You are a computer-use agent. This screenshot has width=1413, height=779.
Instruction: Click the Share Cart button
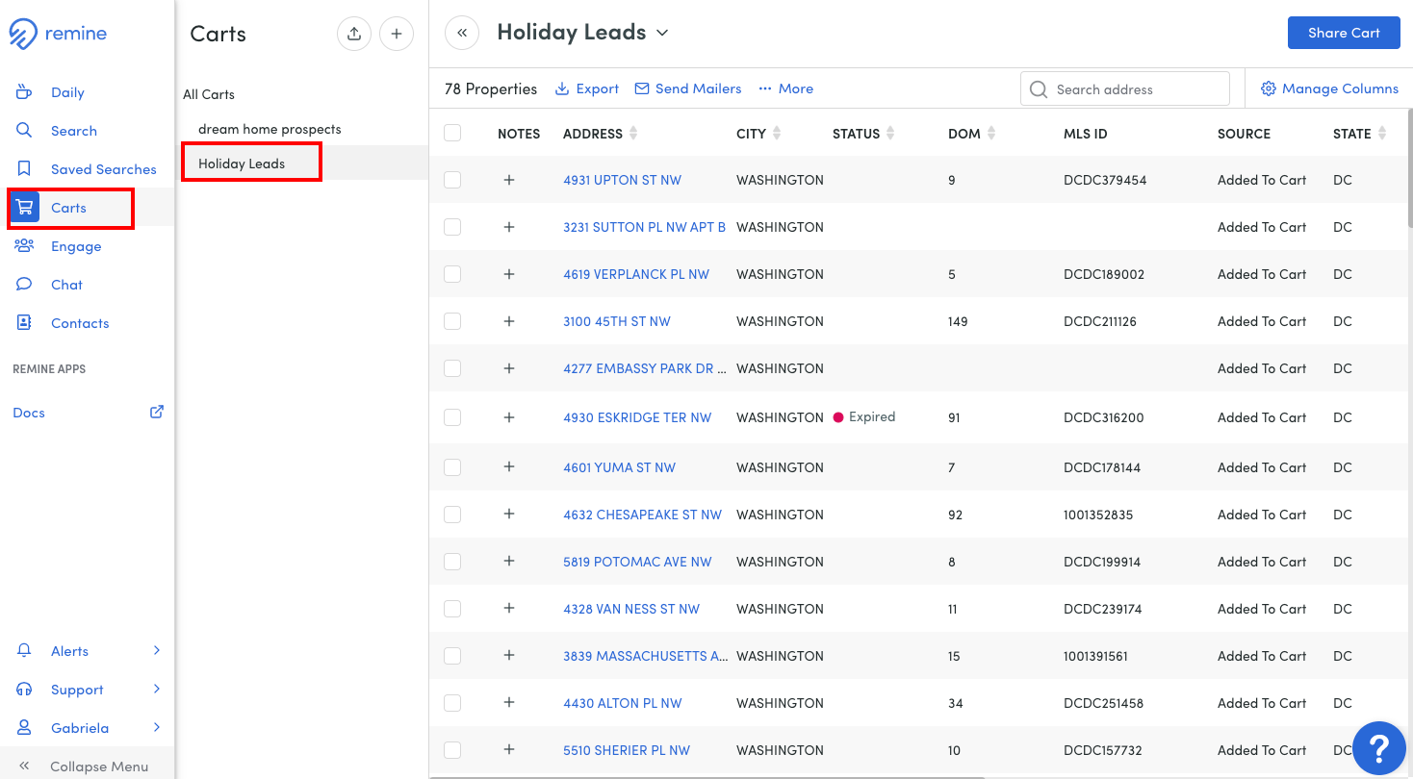tap(1344, 33)
